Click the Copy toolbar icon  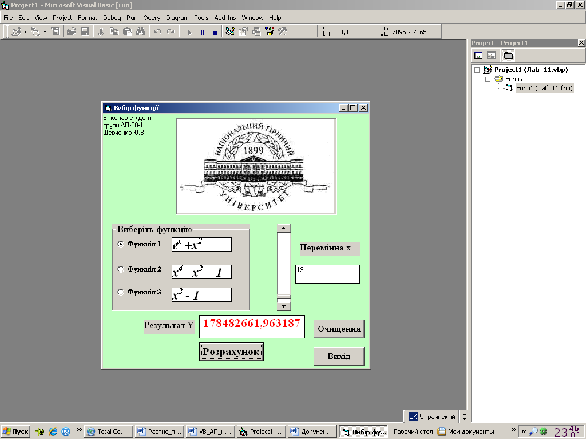click(114, 32)
